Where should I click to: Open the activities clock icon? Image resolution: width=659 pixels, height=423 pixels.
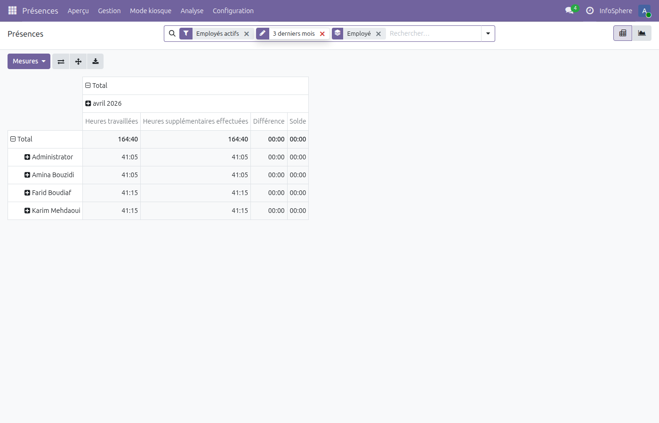coord(590,10)
